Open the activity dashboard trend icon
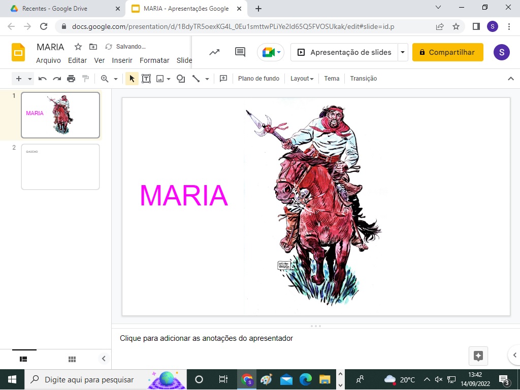Image resolution: width=520 pixels, height=390 pixels. (x=214, y=52)
